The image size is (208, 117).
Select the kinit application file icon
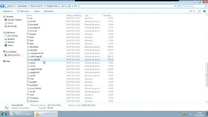pyautogui.click(x=28, y=37)
